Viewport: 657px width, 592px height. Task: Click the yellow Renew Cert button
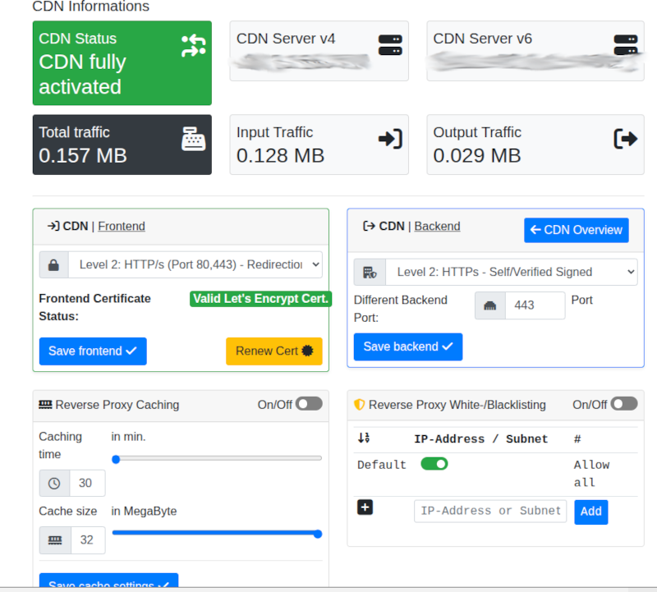(x=274, y=351)
